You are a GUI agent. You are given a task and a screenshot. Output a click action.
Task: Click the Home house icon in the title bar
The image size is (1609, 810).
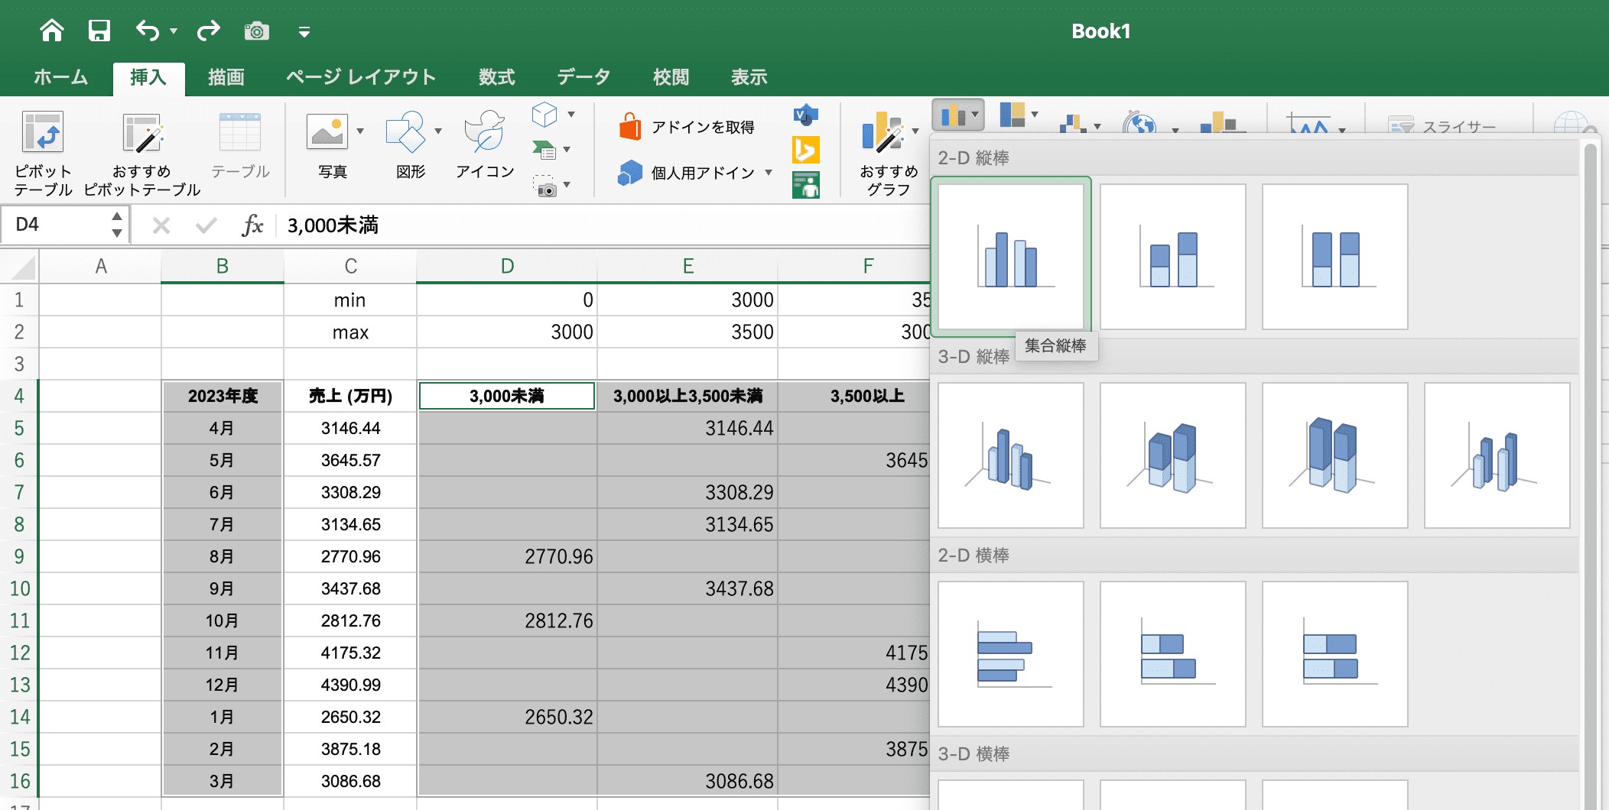click(52, 31)
